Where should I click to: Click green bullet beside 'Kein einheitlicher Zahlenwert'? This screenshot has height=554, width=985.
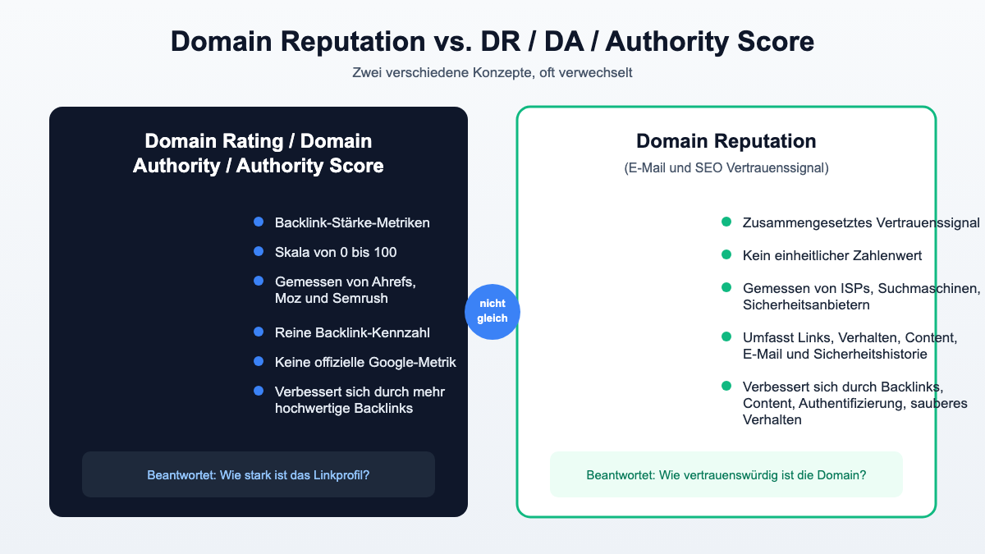click(726, 254)
